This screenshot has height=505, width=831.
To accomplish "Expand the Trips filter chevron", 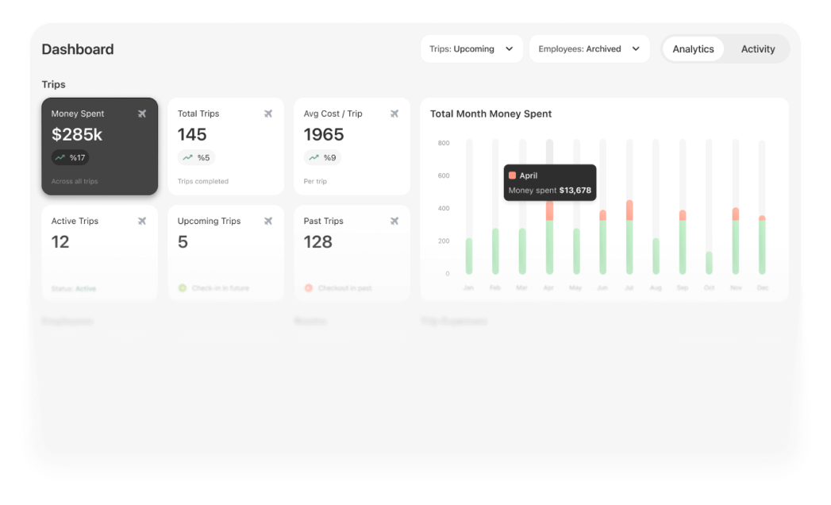I will pyautogui.click(x=508, y=48).
